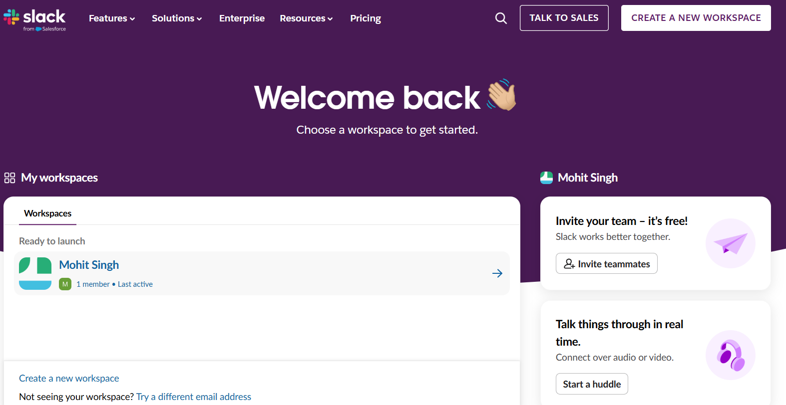Click the paper plane invite illustration

click(x=730, y=243)
